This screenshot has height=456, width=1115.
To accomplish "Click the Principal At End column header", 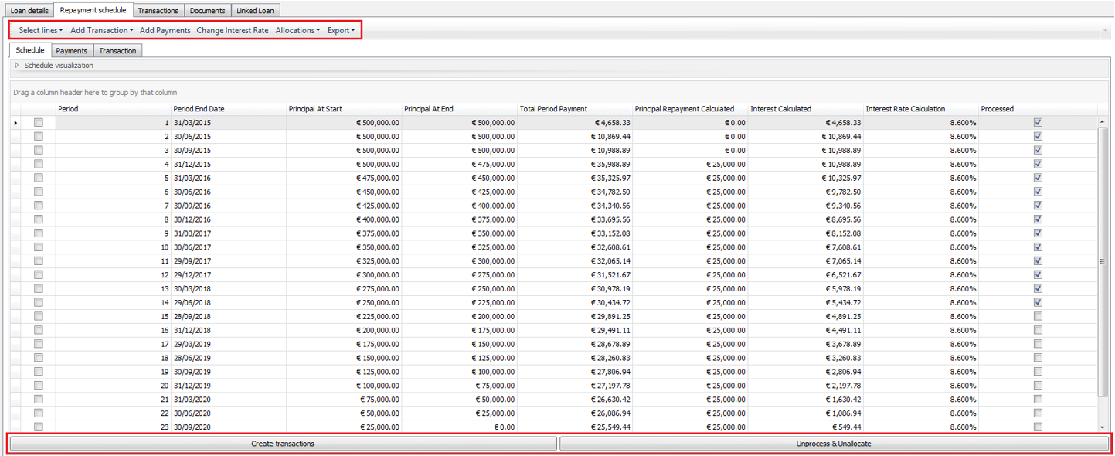I will pos(460,109).
